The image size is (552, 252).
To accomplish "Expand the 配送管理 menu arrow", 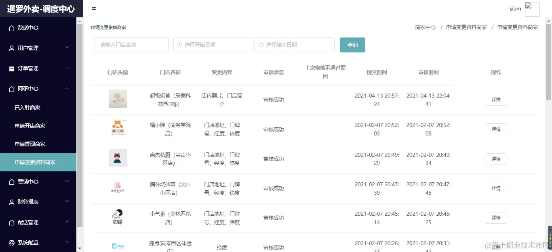I will pos(67,221).
